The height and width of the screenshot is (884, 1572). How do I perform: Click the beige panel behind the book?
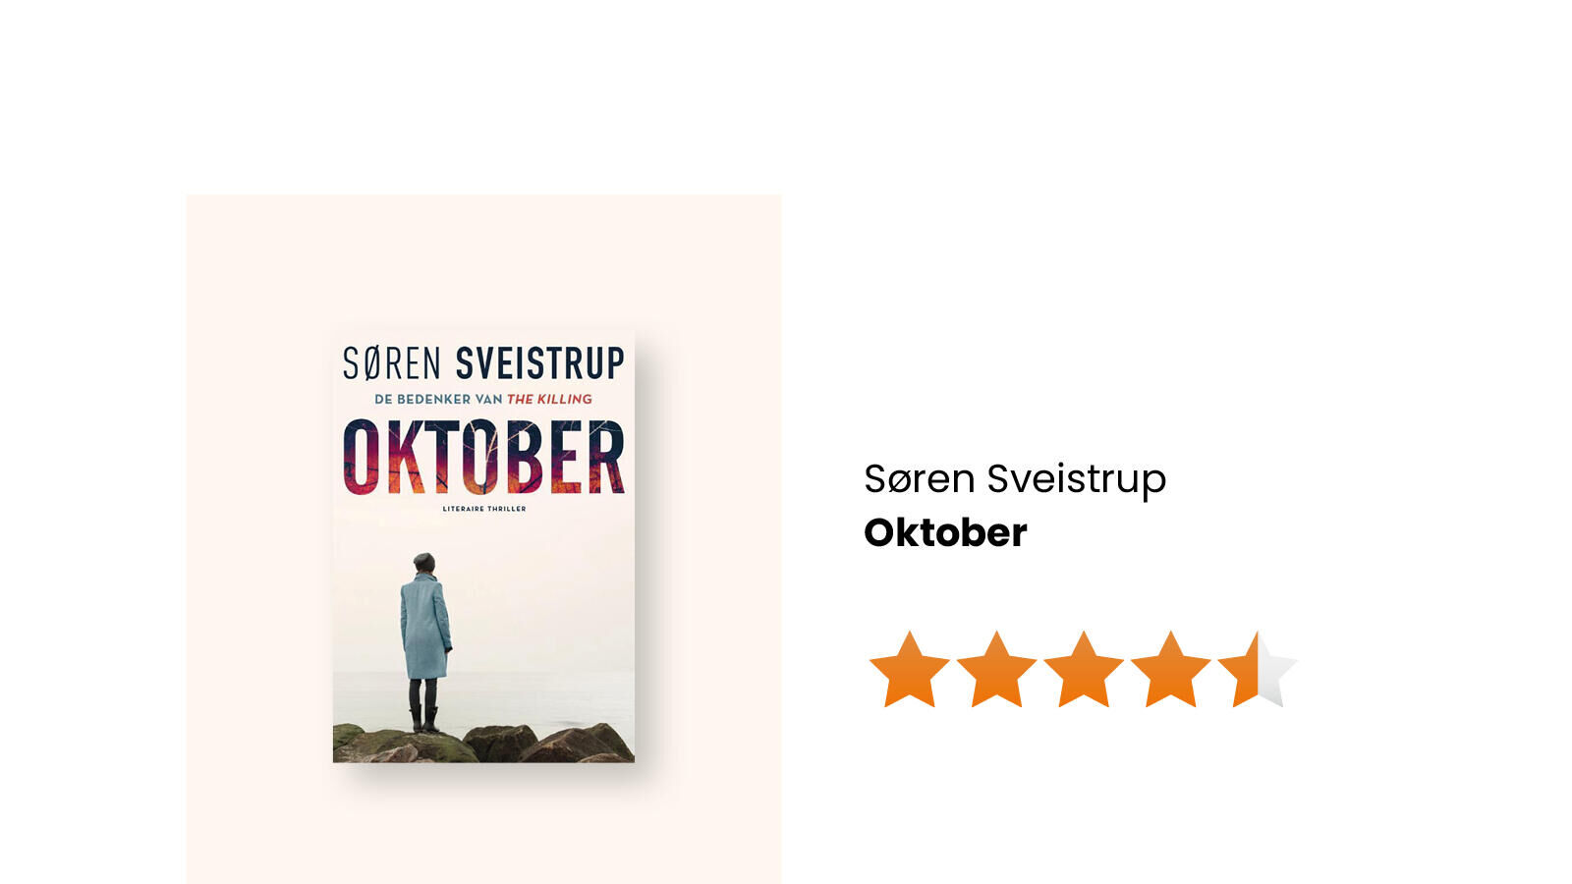(255, 538)
